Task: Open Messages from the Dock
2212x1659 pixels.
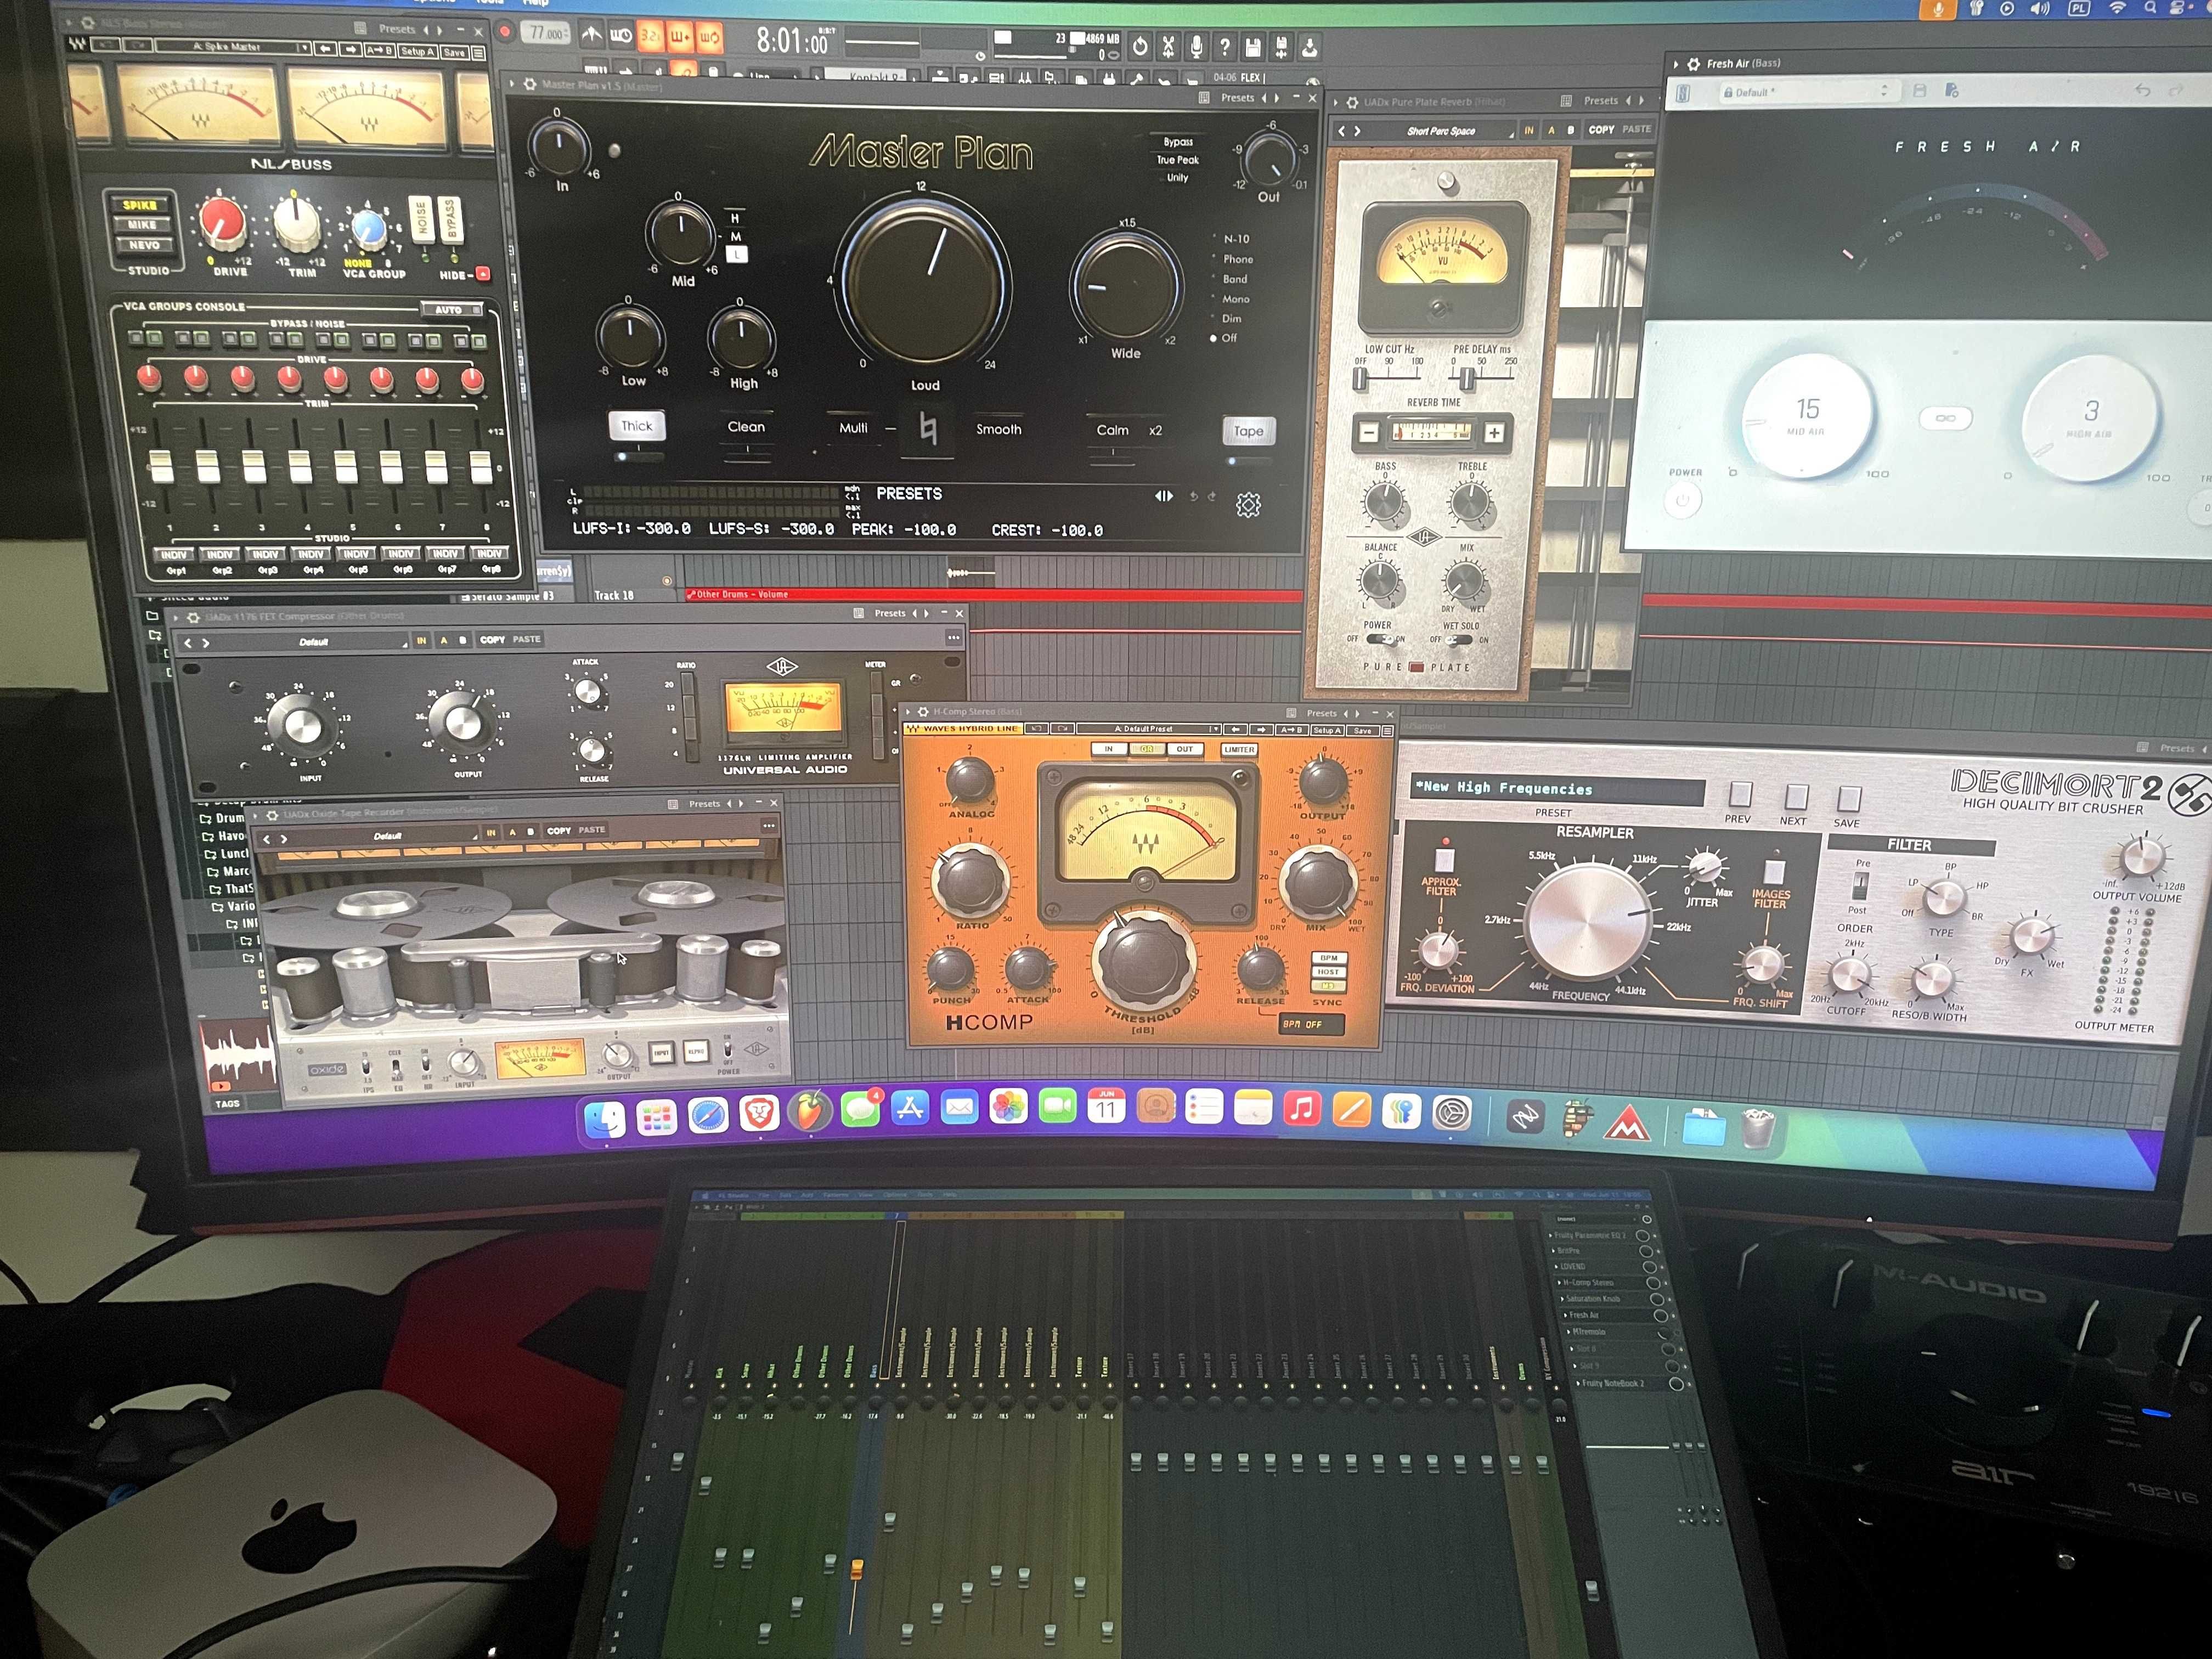Action: (860, 1109)
